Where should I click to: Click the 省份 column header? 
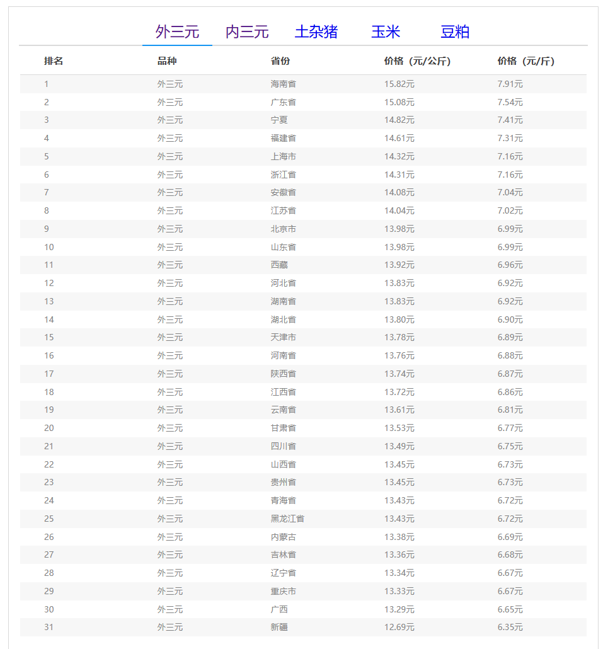280,61
